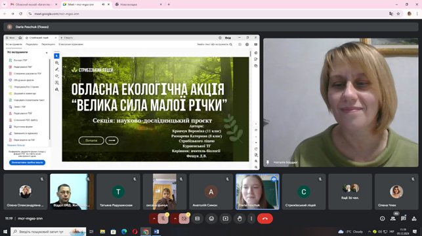Click the Стрижівський ліцей participant tile
422x236 pixels.
[x=304, y=192]
